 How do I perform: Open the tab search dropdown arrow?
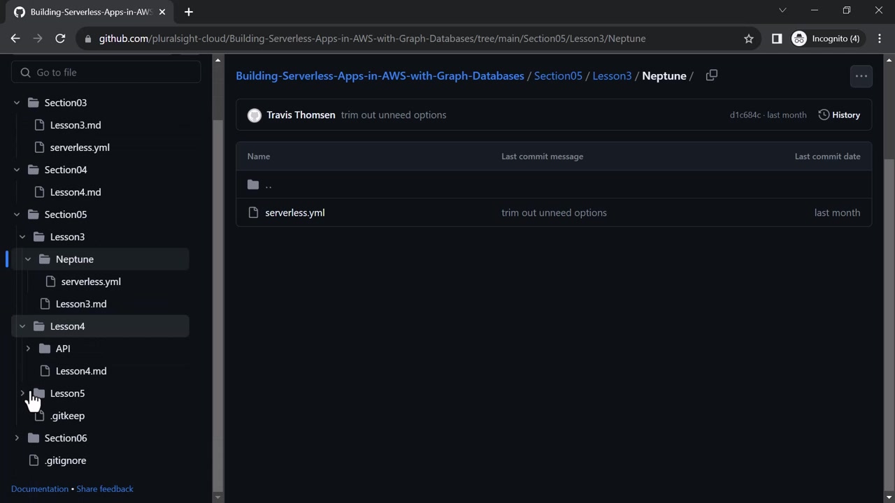782,10
